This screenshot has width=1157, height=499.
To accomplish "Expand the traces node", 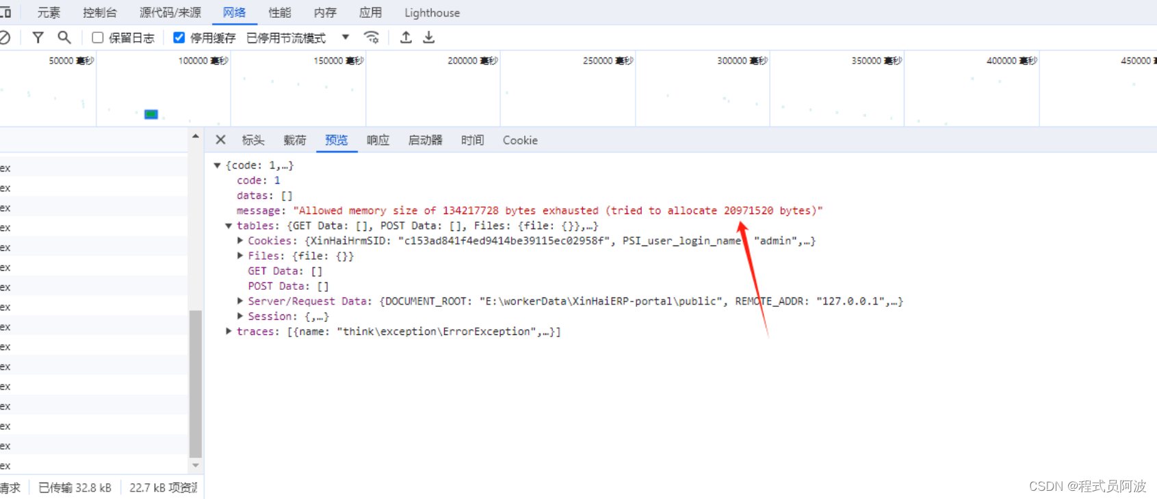I will pos(229,331).
